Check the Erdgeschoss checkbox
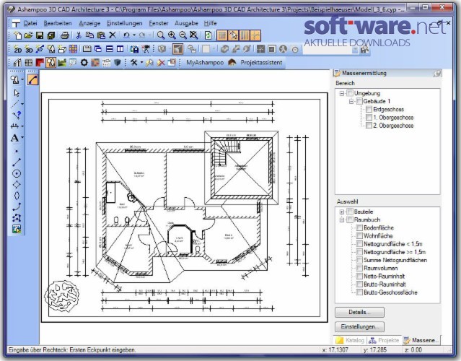 pos(369,110)
